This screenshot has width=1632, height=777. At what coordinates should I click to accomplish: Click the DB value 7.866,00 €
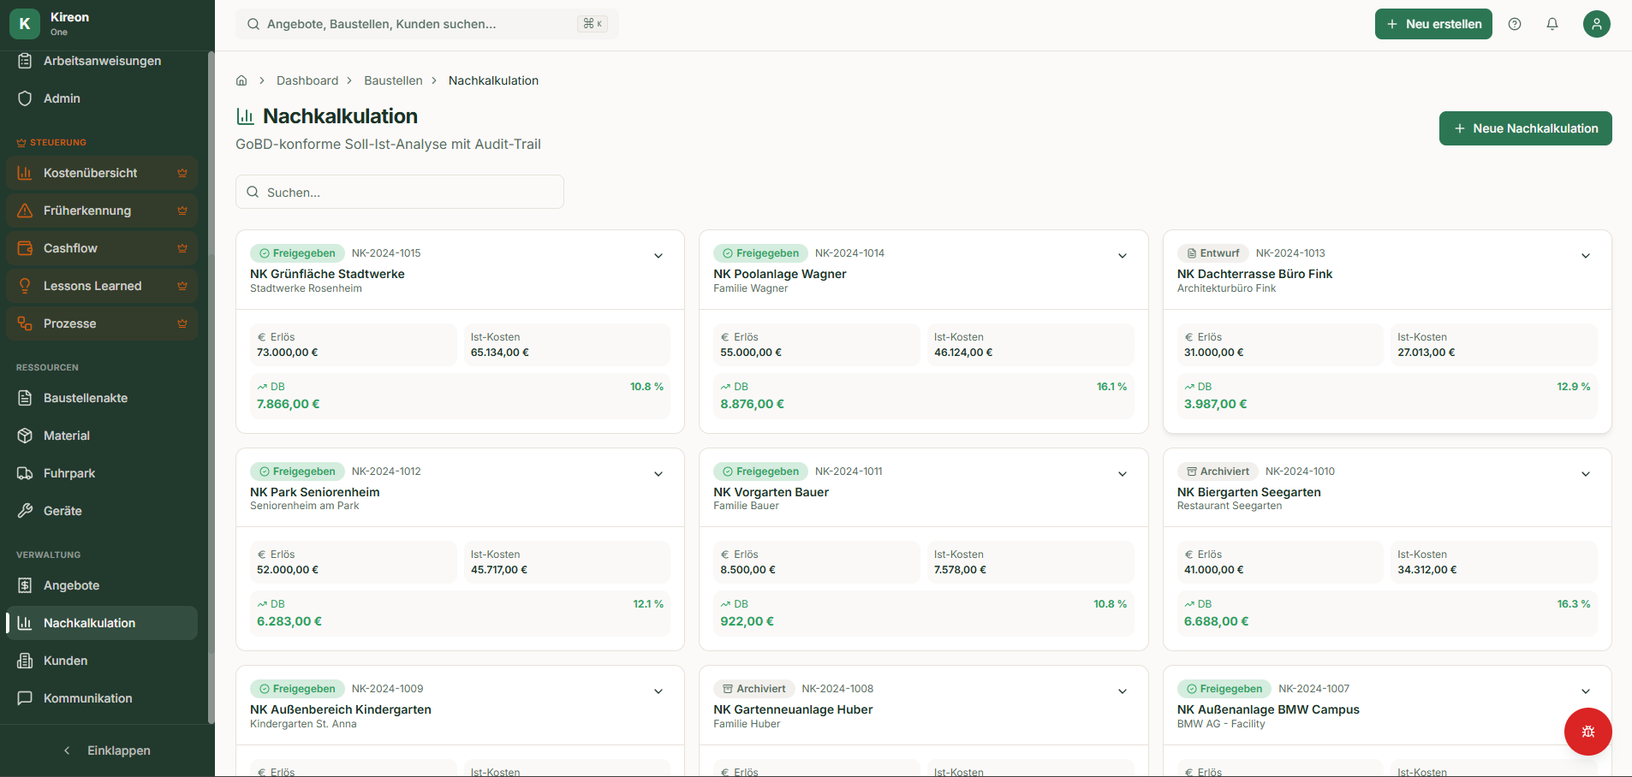click(x=288, y=404)
